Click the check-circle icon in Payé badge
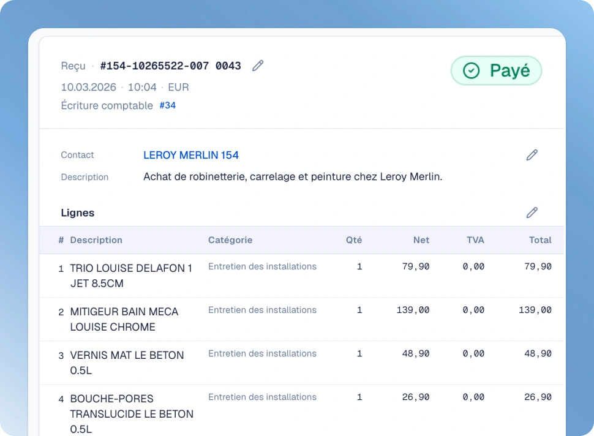594x436 pixels. point(472,70)
